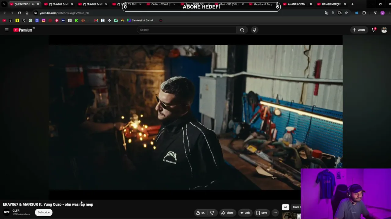Click the video player to pause
This screenshot has width=391, height=219.
coord(195,117)
